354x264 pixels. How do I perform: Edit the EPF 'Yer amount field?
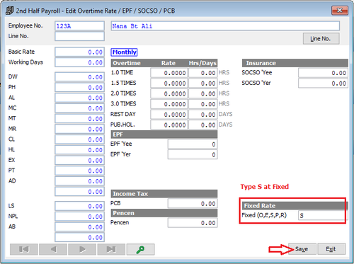pyautogui.click(x=193, y=154)
